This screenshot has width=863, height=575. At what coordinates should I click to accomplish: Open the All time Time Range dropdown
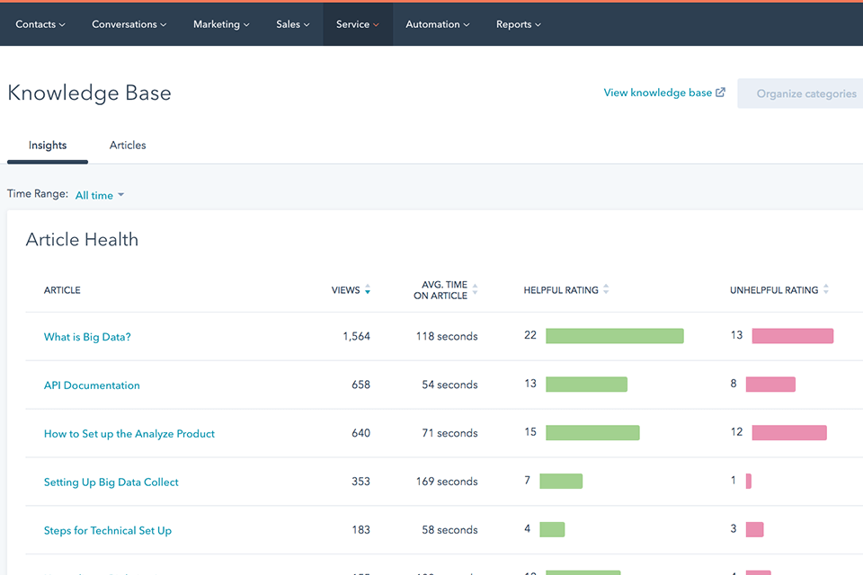point(98,194)
